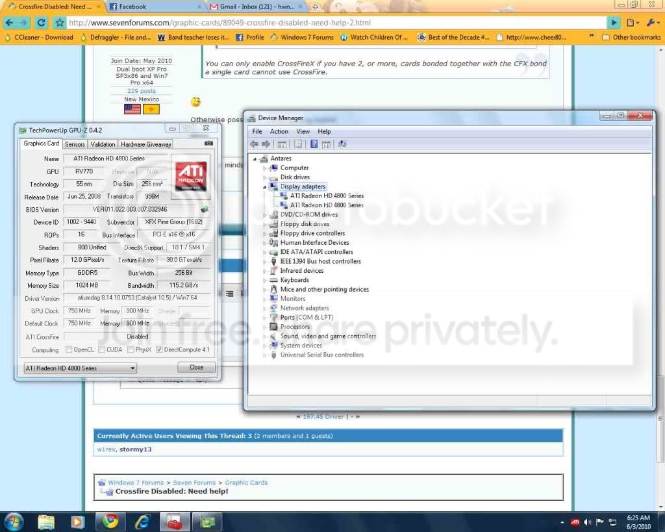Click the Close button in GPU-Z

pos(196,368)
